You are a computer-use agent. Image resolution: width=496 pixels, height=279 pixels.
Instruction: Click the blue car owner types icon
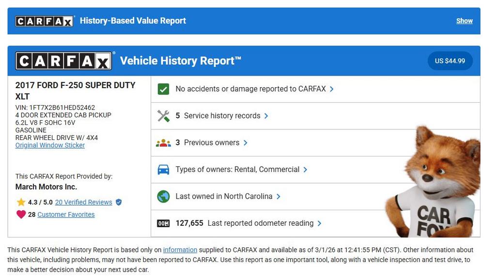point(164,170)
